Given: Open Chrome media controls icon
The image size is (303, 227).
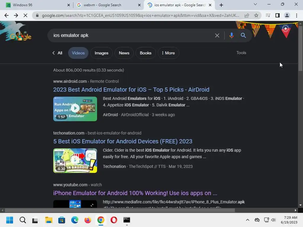Looking at the screenshot, I should pos(268,15).
